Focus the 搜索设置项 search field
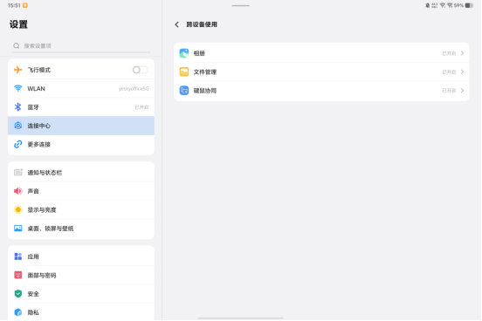Viewport: 482px width, 321px height. point(81,45)
